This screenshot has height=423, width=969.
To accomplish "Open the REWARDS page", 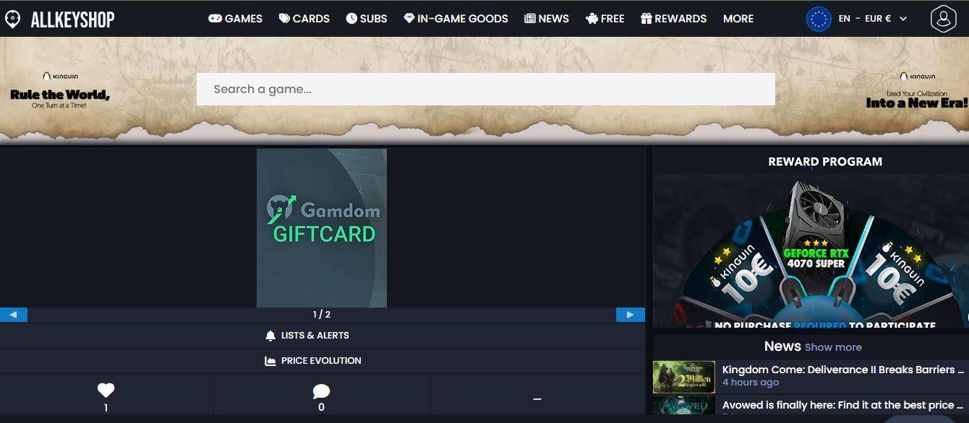I will (x=673, y=19).
